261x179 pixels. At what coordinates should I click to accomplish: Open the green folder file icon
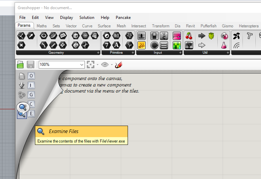(x=20, y=65)
